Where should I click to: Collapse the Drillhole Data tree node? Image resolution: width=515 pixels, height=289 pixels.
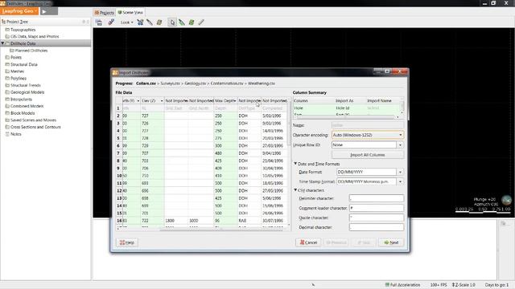(x=2, y=43)
